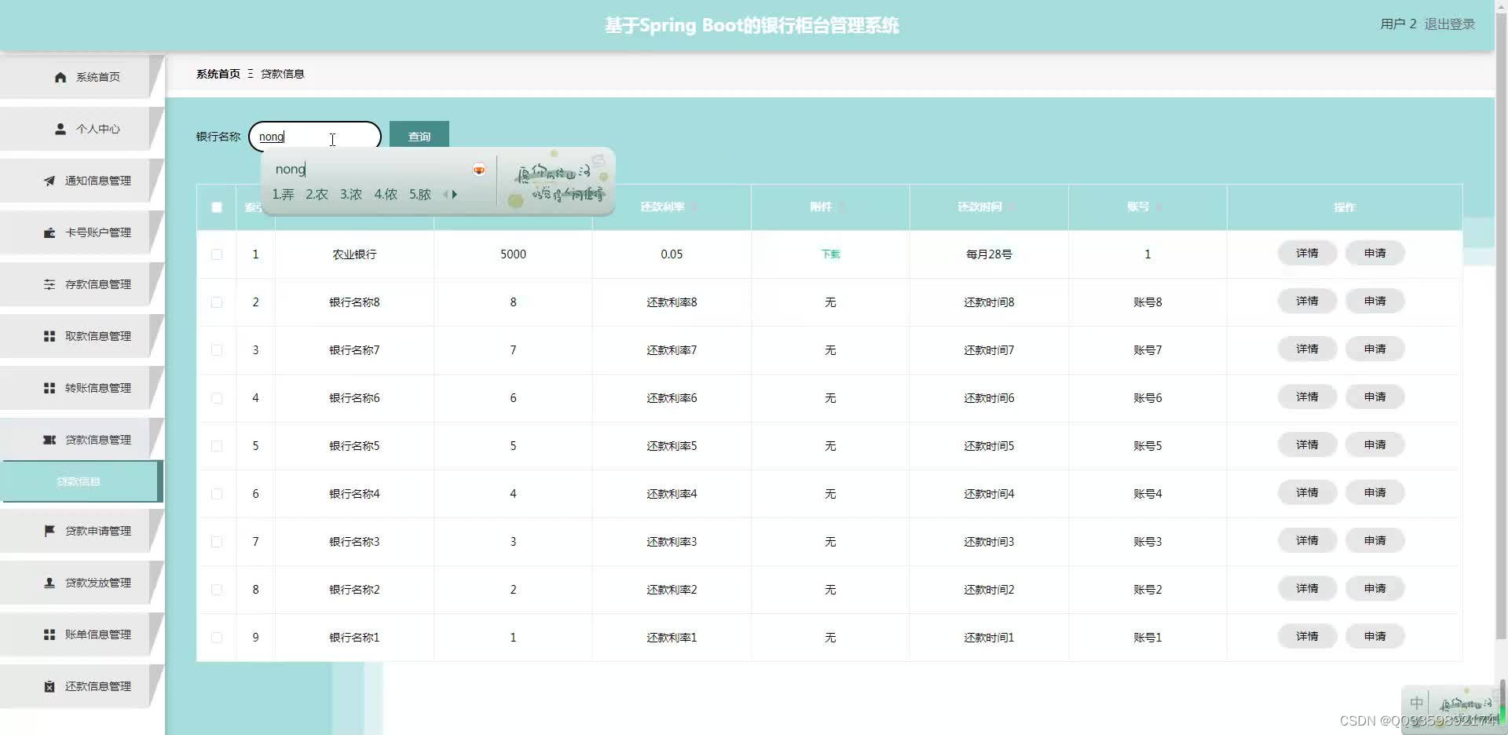Show previous page of IME candidates
The image size is (1508, 735).
tap(445, 194)
